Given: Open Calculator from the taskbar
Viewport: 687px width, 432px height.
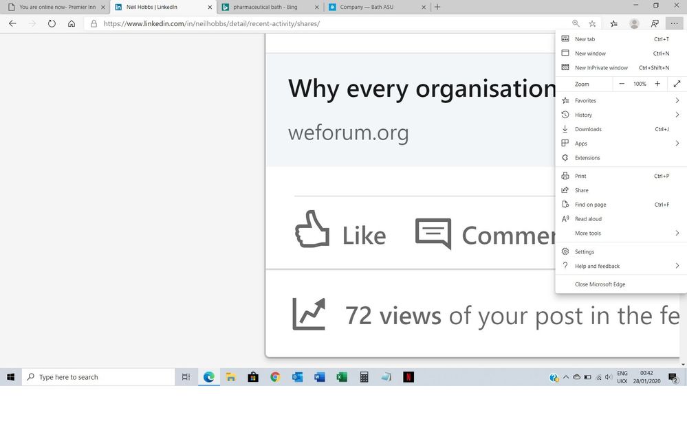Looking at the screenshot, I should pyautogui.click(x=364, y=377).
